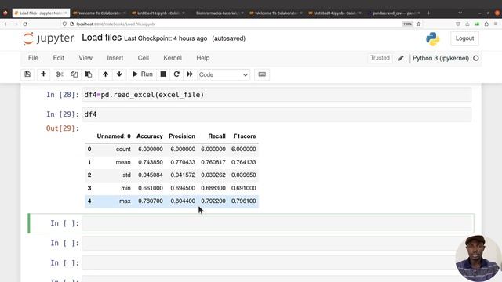
Task: Move selected cell up arrow
Action: (x=105, y=74)
